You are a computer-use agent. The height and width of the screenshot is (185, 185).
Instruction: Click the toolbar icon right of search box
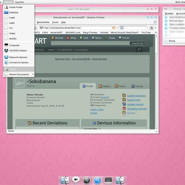pyautogui.click(x=152, y=28)
